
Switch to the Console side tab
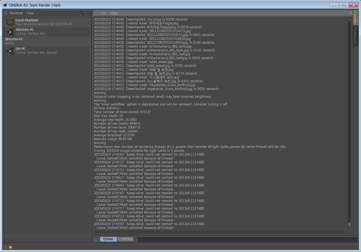(x=355, y=18)
